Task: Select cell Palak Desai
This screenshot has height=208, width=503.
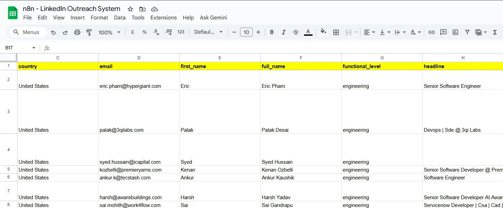Action: tap(301, 112)
